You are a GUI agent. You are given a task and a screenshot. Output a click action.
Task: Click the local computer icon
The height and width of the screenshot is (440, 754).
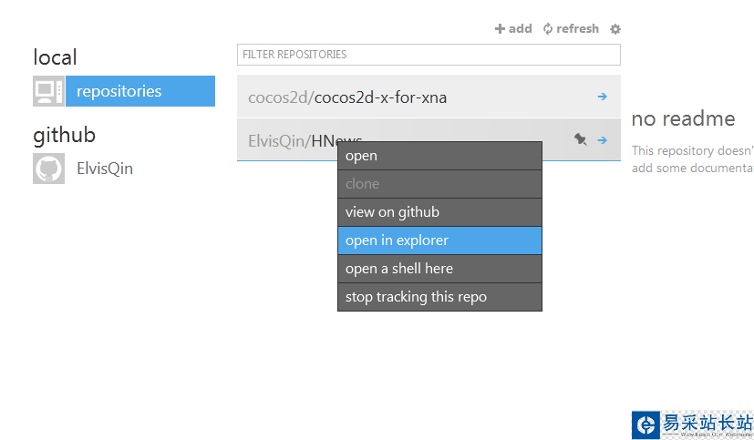pyautogui.click(x=47, y=91)
